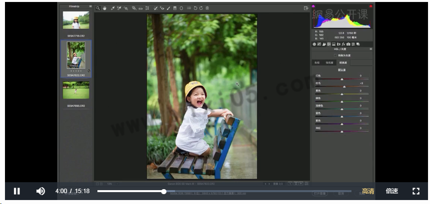Select the Hand tool
430x204 pixels.
[x=104, y=8]
